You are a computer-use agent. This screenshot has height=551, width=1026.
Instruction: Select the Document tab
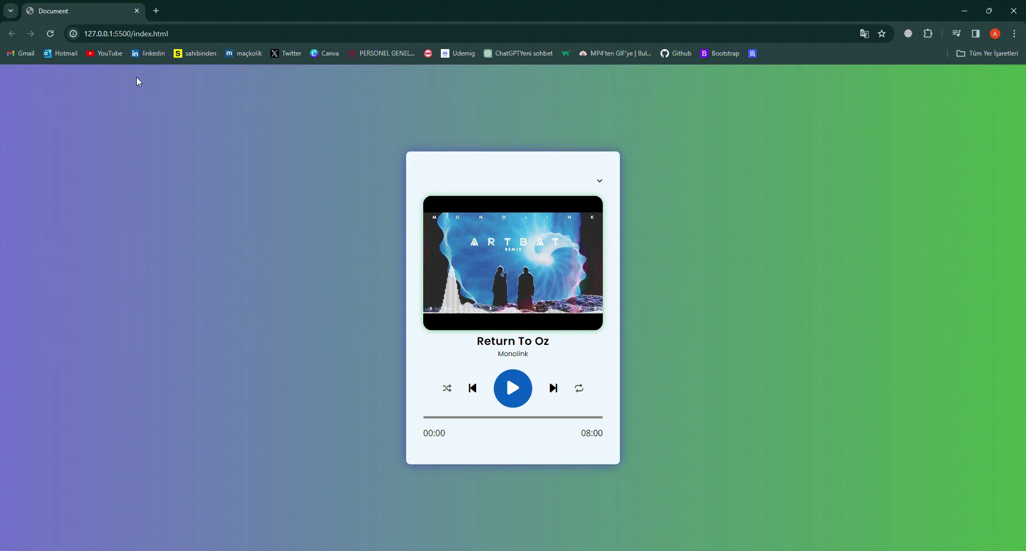[83, 11]
